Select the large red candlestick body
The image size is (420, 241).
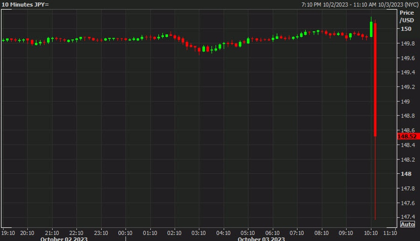[375, 80]
